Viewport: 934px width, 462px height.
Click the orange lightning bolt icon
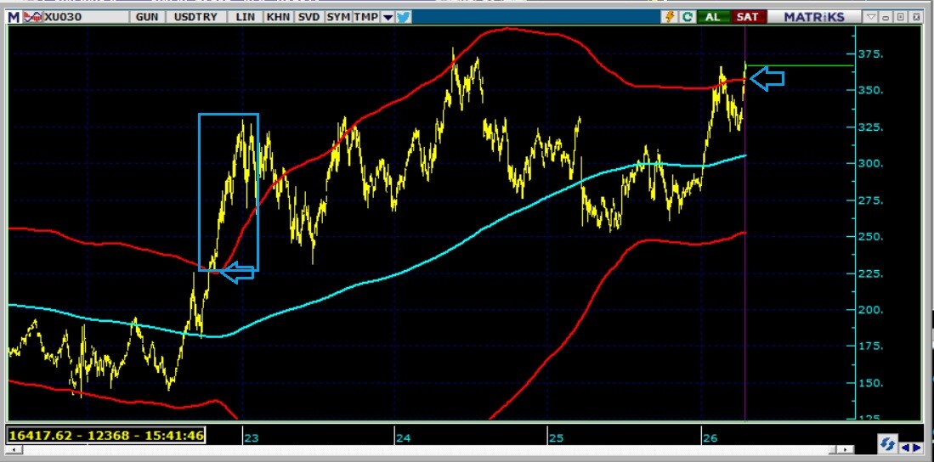[670, 17]
